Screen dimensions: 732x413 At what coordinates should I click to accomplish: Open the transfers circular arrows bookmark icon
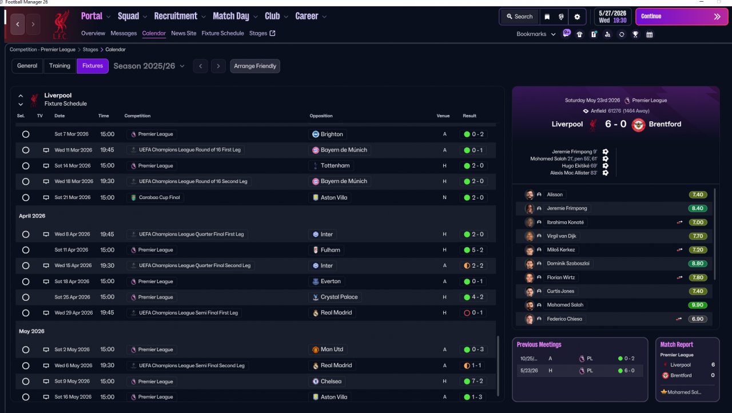point(622,34)
